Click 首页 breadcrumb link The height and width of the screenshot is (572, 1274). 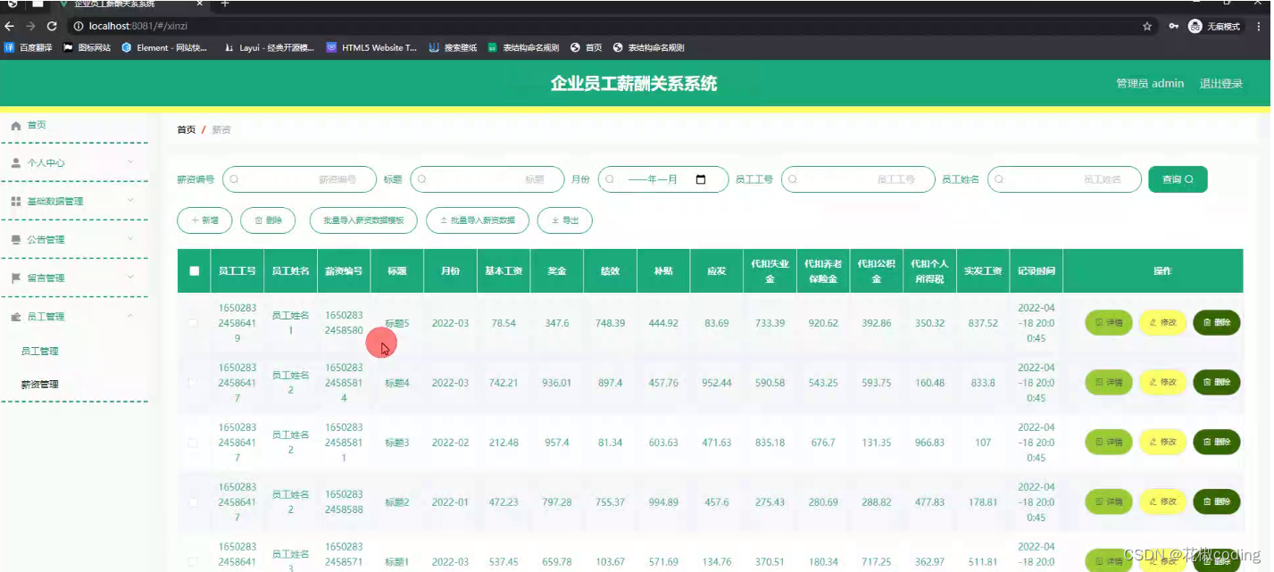tap(186, 130)
